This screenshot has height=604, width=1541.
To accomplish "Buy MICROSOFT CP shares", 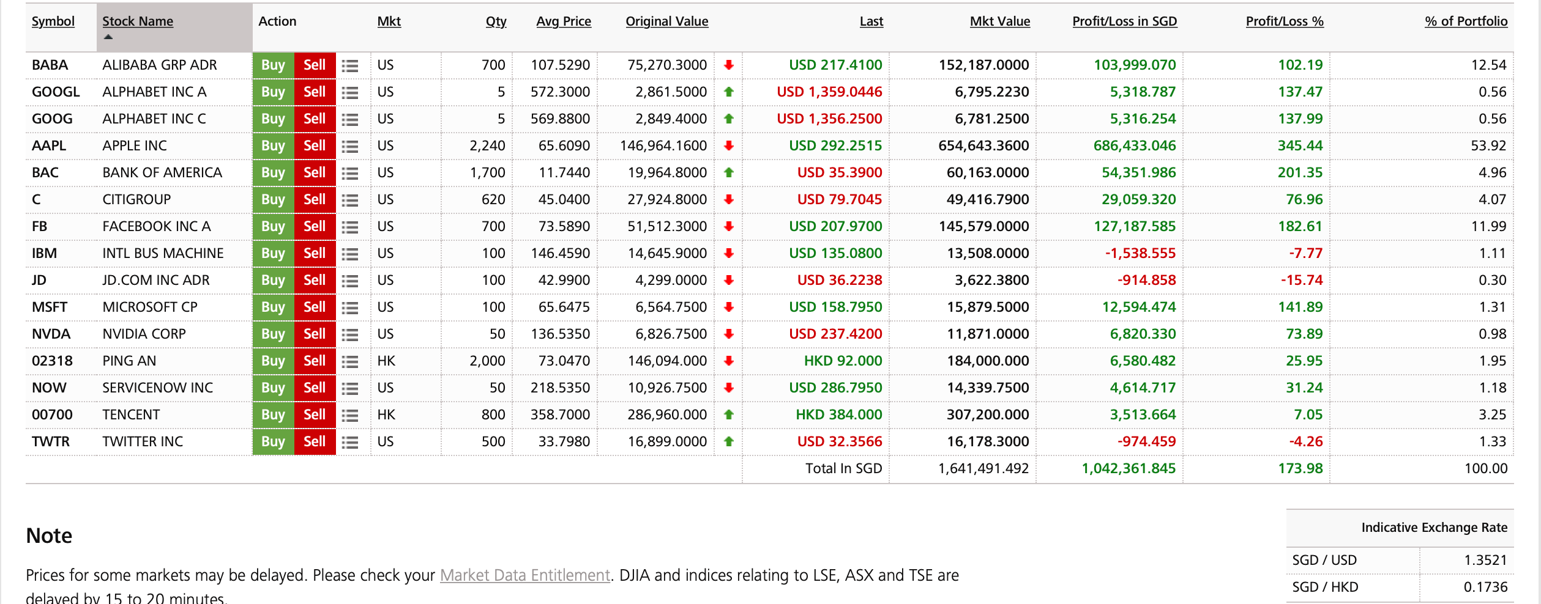I will click(x=273, y=308).
